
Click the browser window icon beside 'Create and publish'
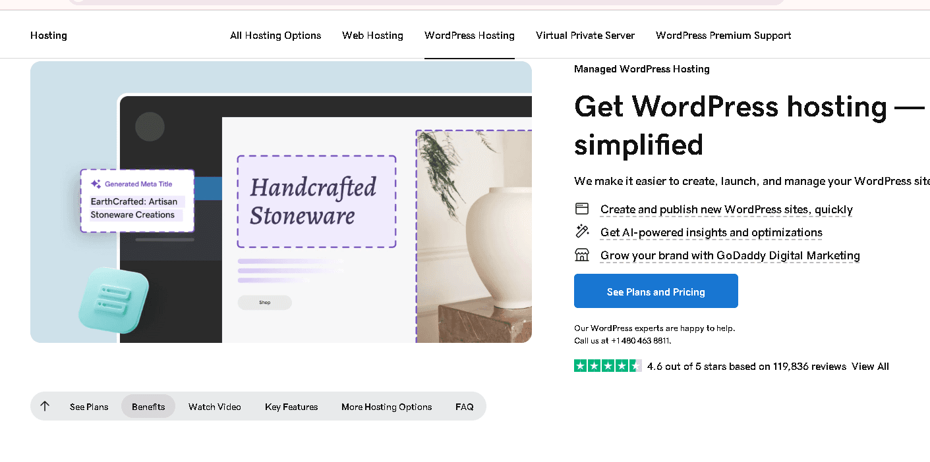click(x=581, y=209)
